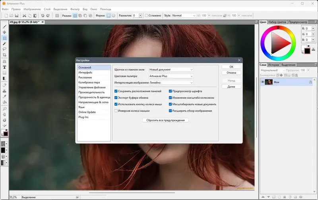The width and height of the screenshot is (318, 200).
Task: Select the Crop tool in the toolbox
Action: (4, 55)
